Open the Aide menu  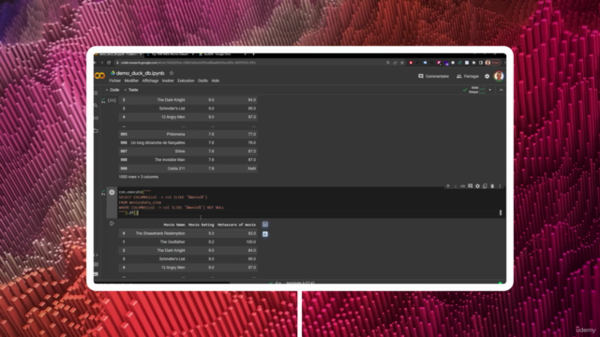pyautogui.click(x=216, y=81)
